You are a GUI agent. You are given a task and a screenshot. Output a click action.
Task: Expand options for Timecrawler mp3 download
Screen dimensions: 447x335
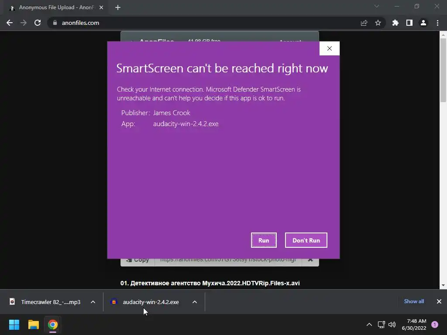coord(93,302)
